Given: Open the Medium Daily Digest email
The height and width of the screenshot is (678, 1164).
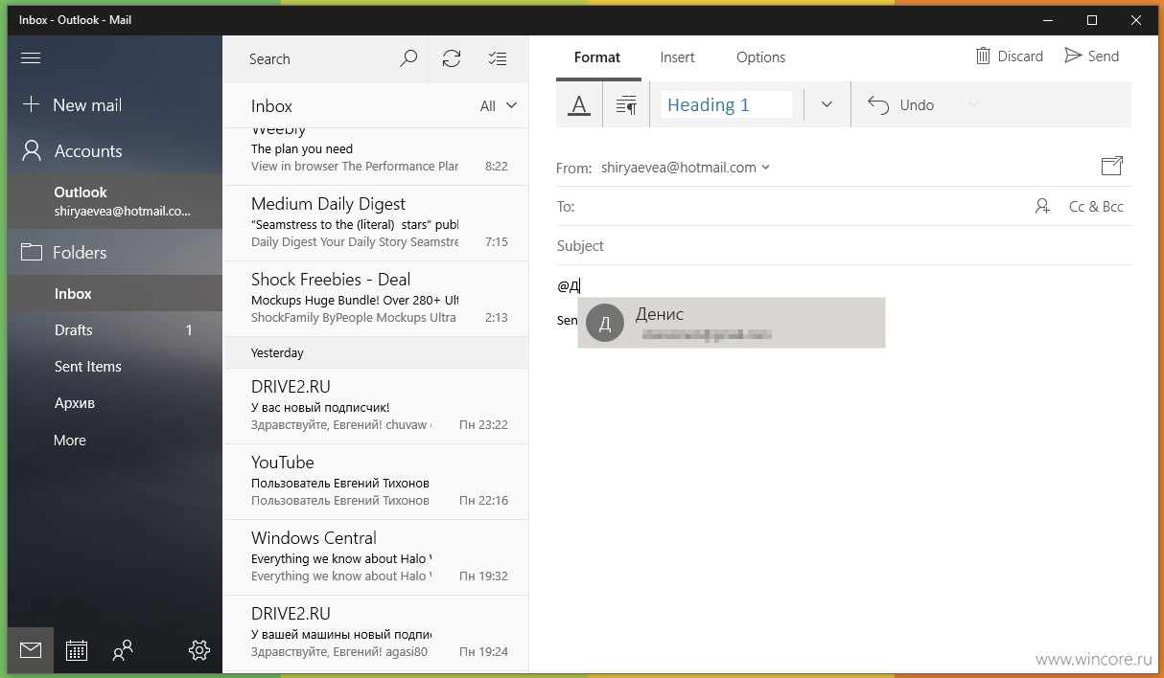Looking at the screenshot, I should (376, 223).
